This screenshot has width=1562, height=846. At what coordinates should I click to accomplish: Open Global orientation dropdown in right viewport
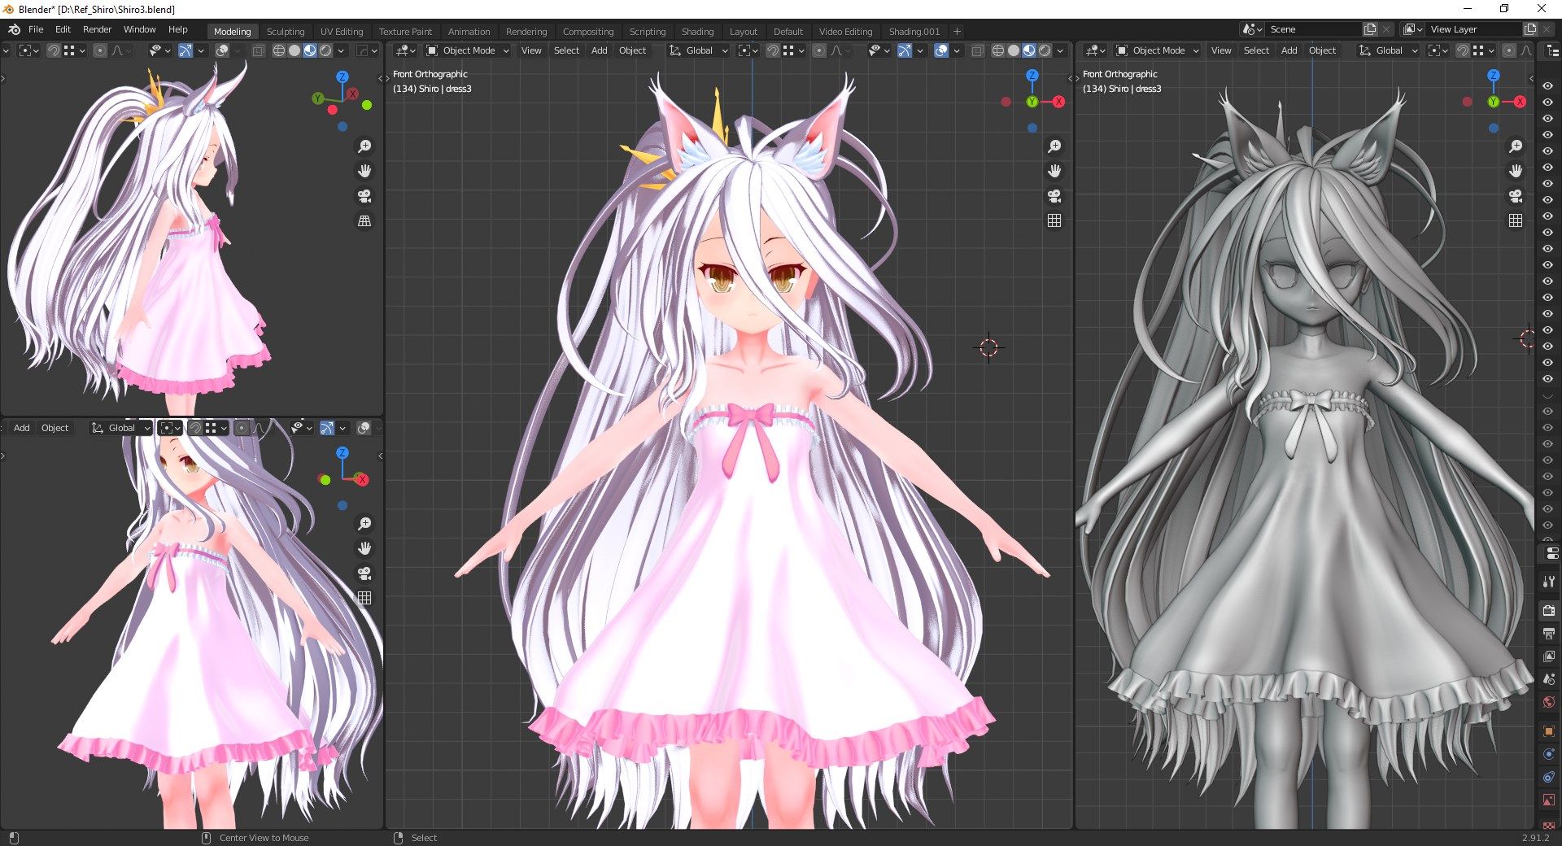[1388, 50]
